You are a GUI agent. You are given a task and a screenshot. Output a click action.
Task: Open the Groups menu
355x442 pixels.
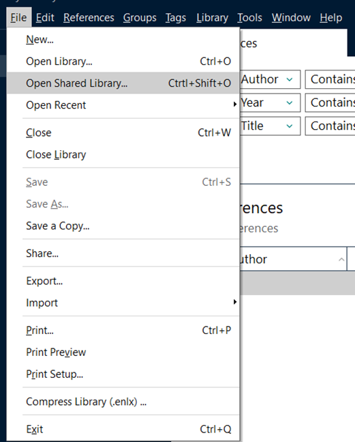[140, 18]
